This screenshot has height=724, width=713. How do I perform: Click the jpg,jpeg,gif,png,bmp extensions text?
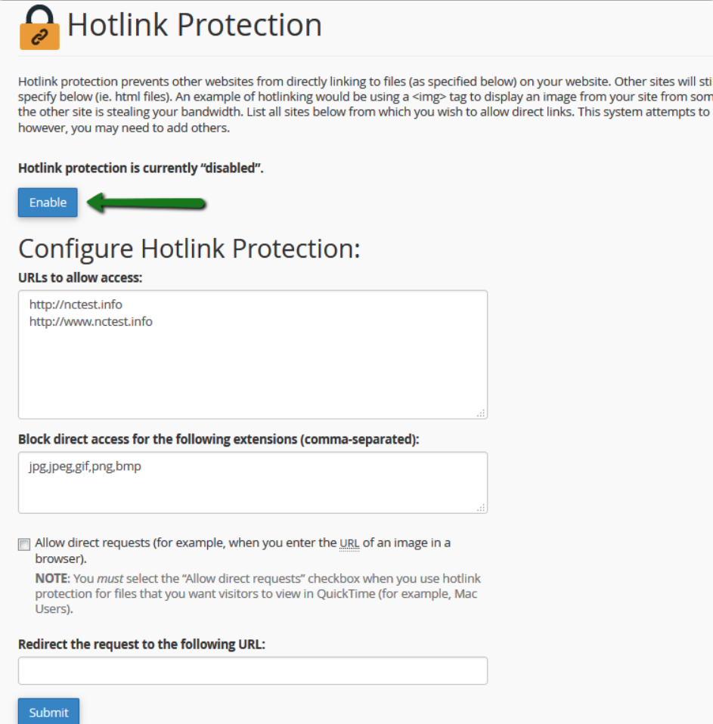tap(85, 467)
